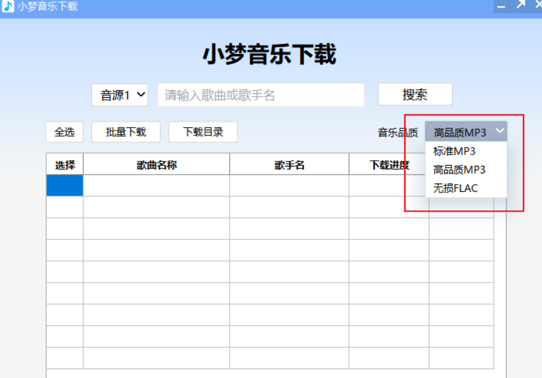
Task: Select 高品质MP3 quality option
Action: (453, 170)
